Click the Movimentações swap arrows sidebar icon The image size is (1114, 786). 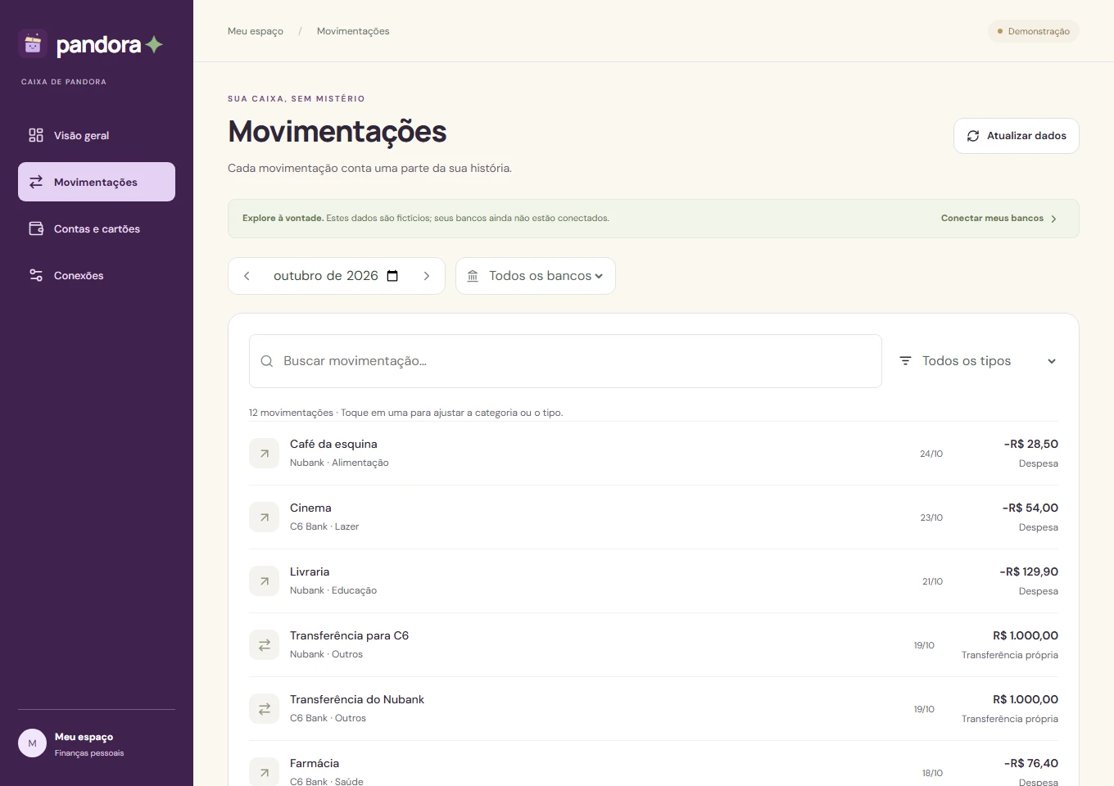(36, 182)
